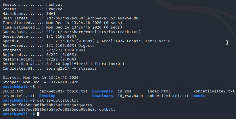236x119 pixels.
Task: Click the Desktop directory name
Action: [47, 96]
